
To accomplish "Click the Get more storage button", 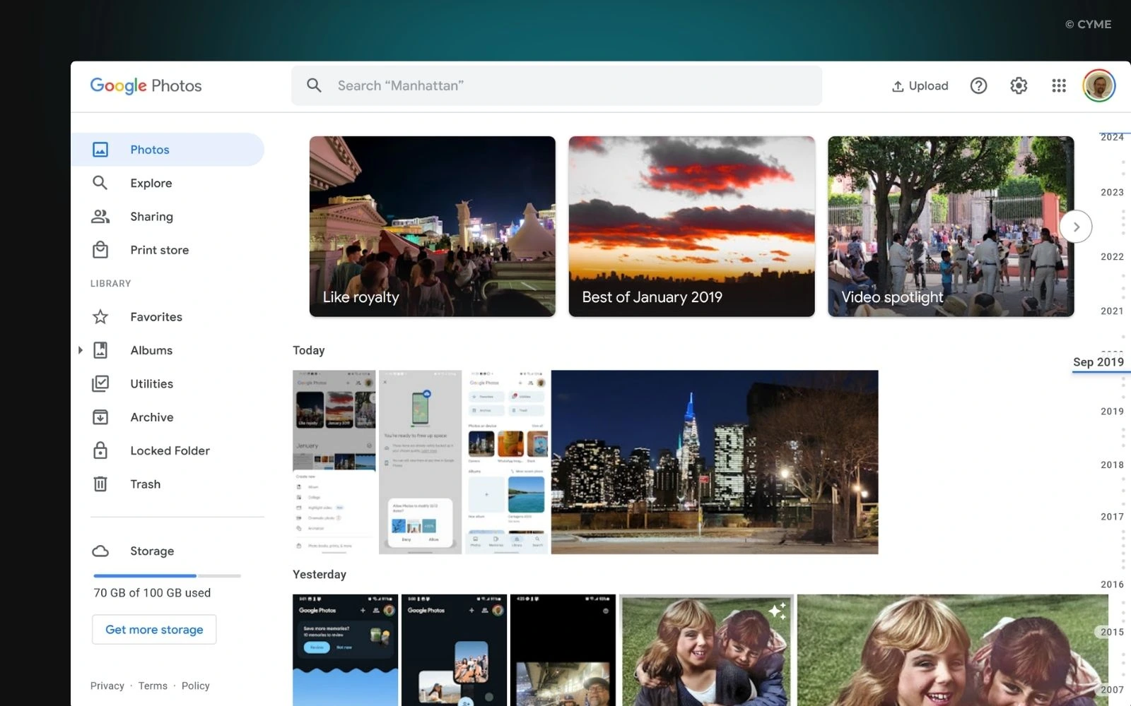I will point(154,630).
